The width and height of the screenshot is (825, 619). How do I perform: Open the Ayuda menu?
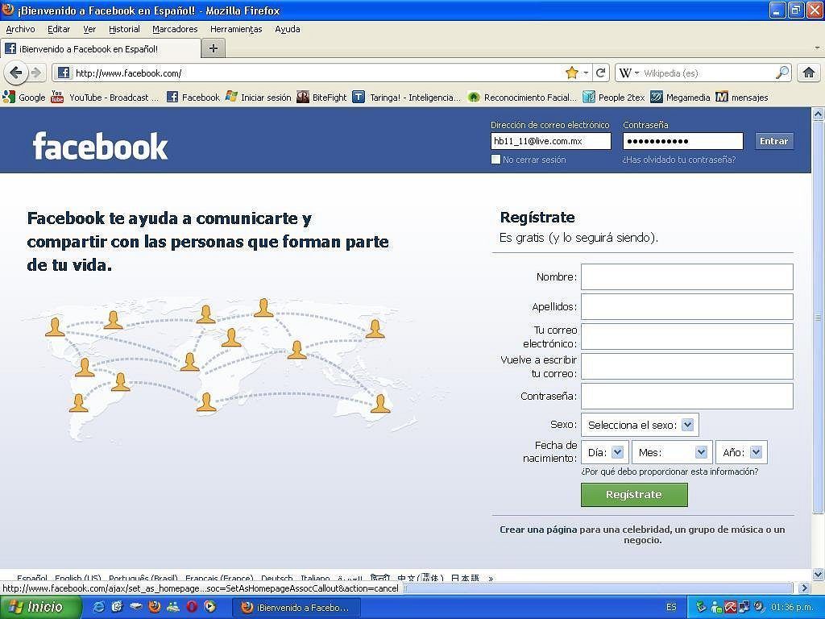pyautogui.click(x=288, y=29)
